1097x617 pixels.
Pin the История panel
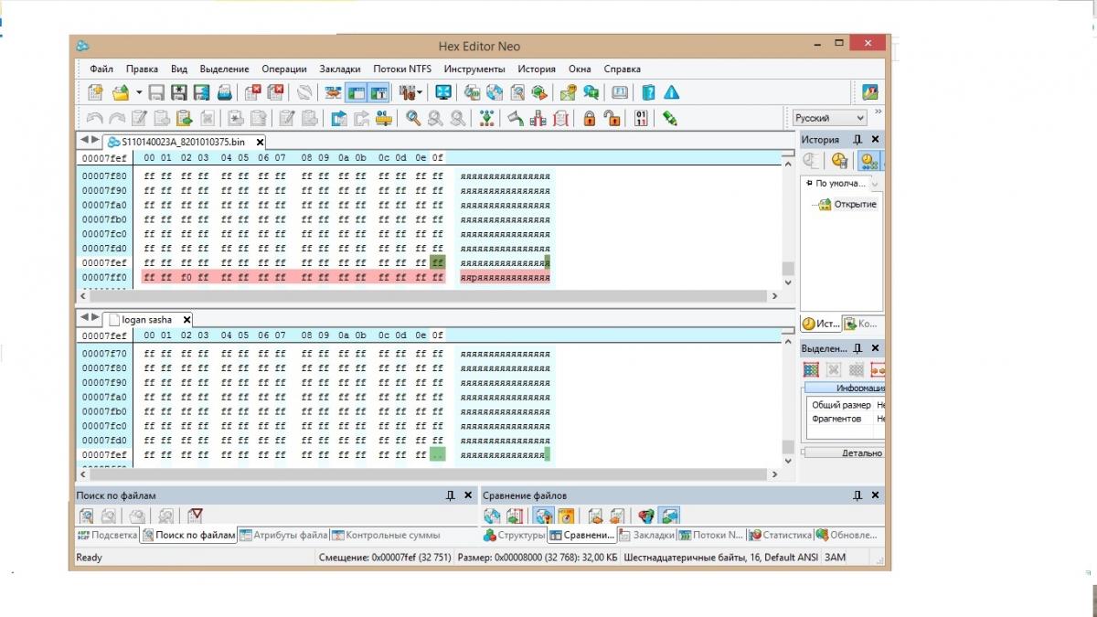click(857, 140)
